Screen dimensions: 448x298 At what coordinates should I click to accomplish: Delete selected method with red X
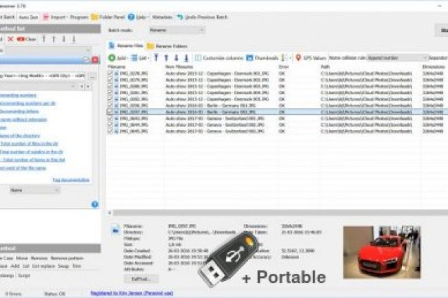[x=10, y=39]
